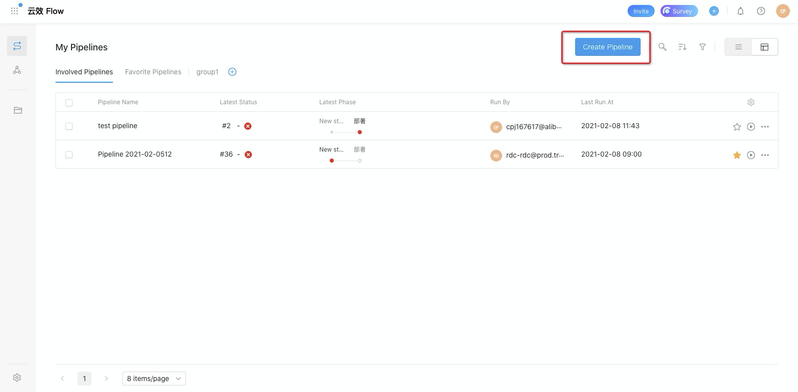Open more options for test pipeline
This screenshot has height=392, width=798.
(x=765, y=127)
